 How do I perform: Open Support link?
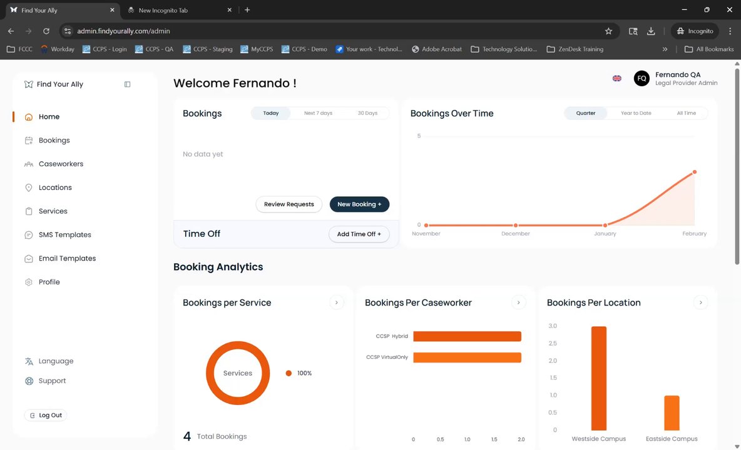click(x=52, y=381)
